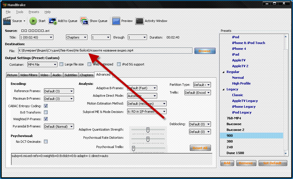
Task: Toggle the Web optimized checkbox
Action: [x=90, y=64]
